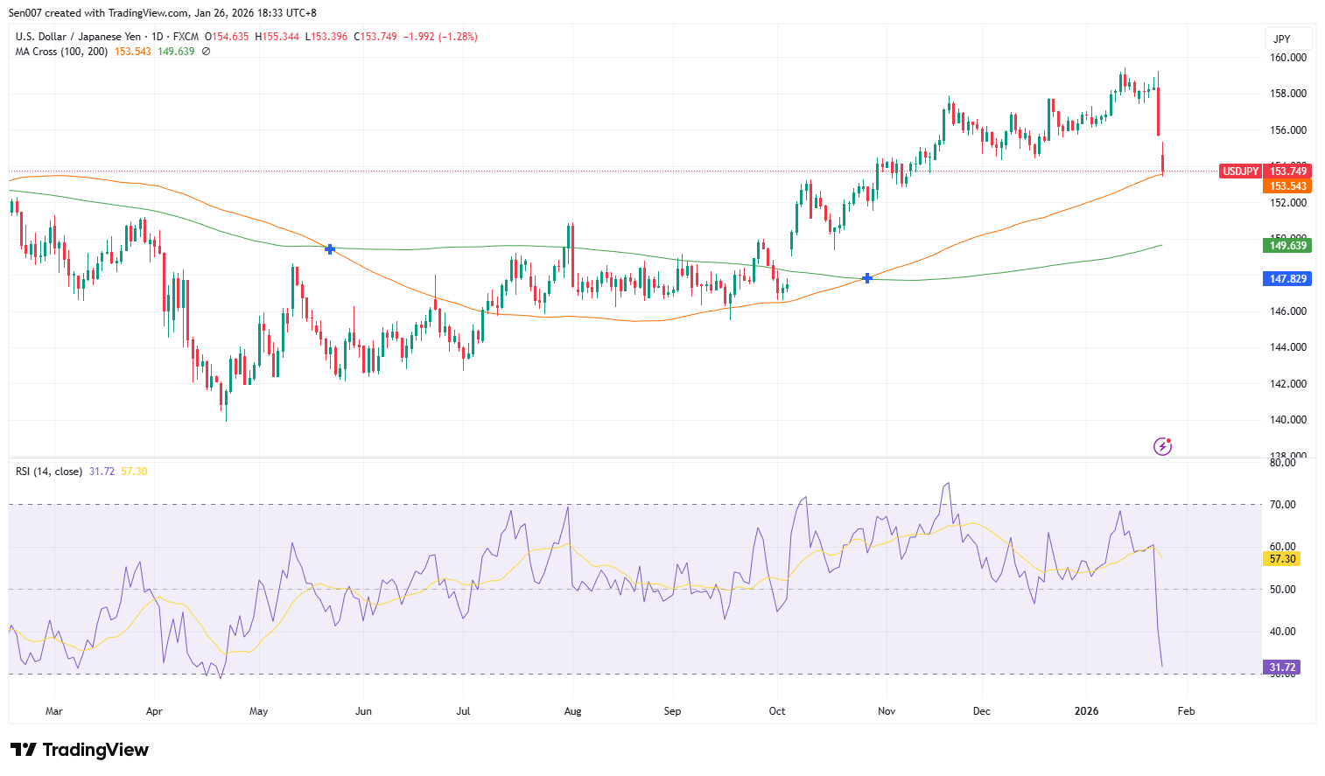Select the blue MA cross marker near May
This screenshot has height=776, width=1325.
click(329, 249)
